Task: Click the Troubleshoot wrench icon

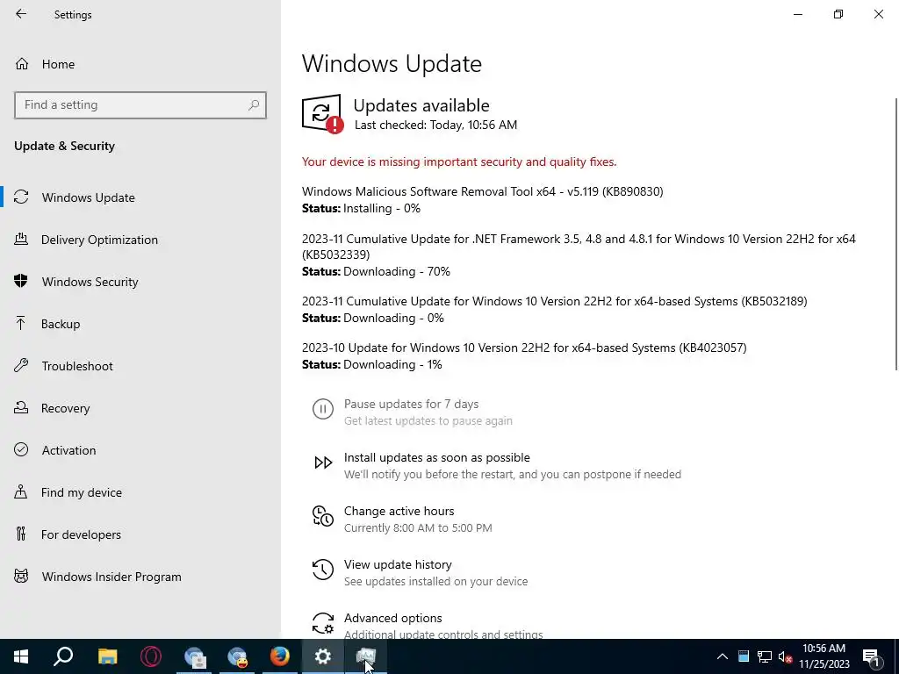Action: click(21, 365)
